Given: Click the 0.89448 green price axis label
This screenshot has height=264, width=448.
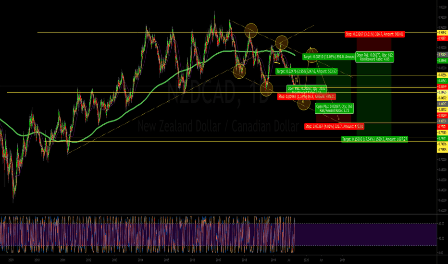Looking at the screenshot, I should pyautogui.click(x=442, y=60).
